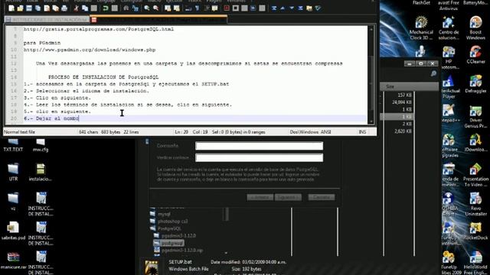Image resolution: width=490 pixels, height=275 pixels.
Task: Click the Verificar contraseña input field
Action: tap(259, 157)
